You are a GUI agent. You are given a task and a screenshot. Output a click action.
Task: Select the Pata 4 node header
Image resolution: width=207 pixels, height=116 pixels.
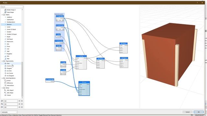(x=124, y=43)
